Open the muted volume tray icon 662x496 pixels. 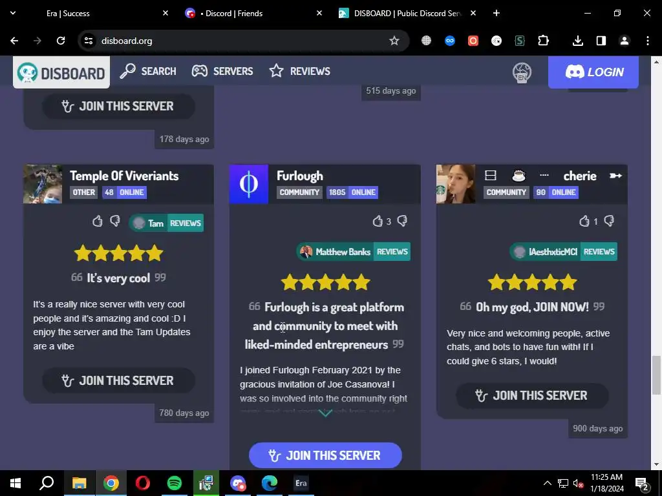point(578,483)
